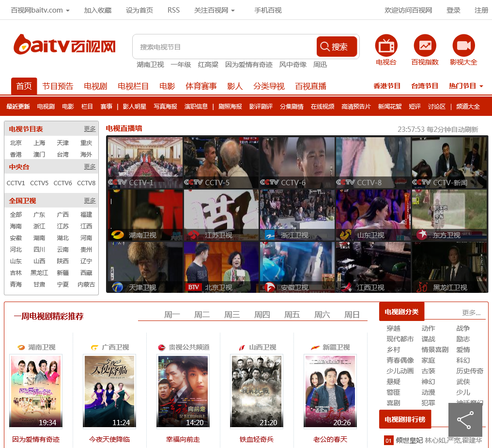The image size is (492, 448).
Task: Focus the 搜索电视节目 search field
Action: [225, 47]
